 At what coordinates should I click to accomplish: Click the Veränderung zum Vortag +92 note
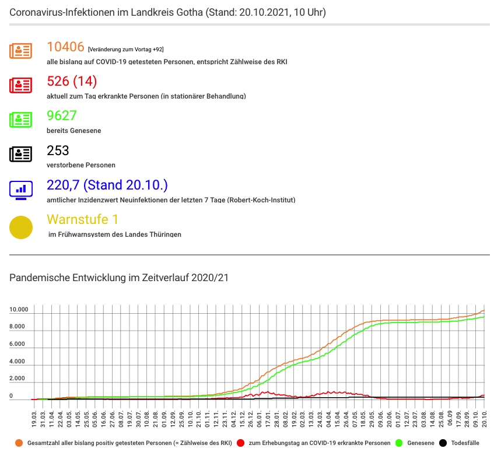click(126, 50)
